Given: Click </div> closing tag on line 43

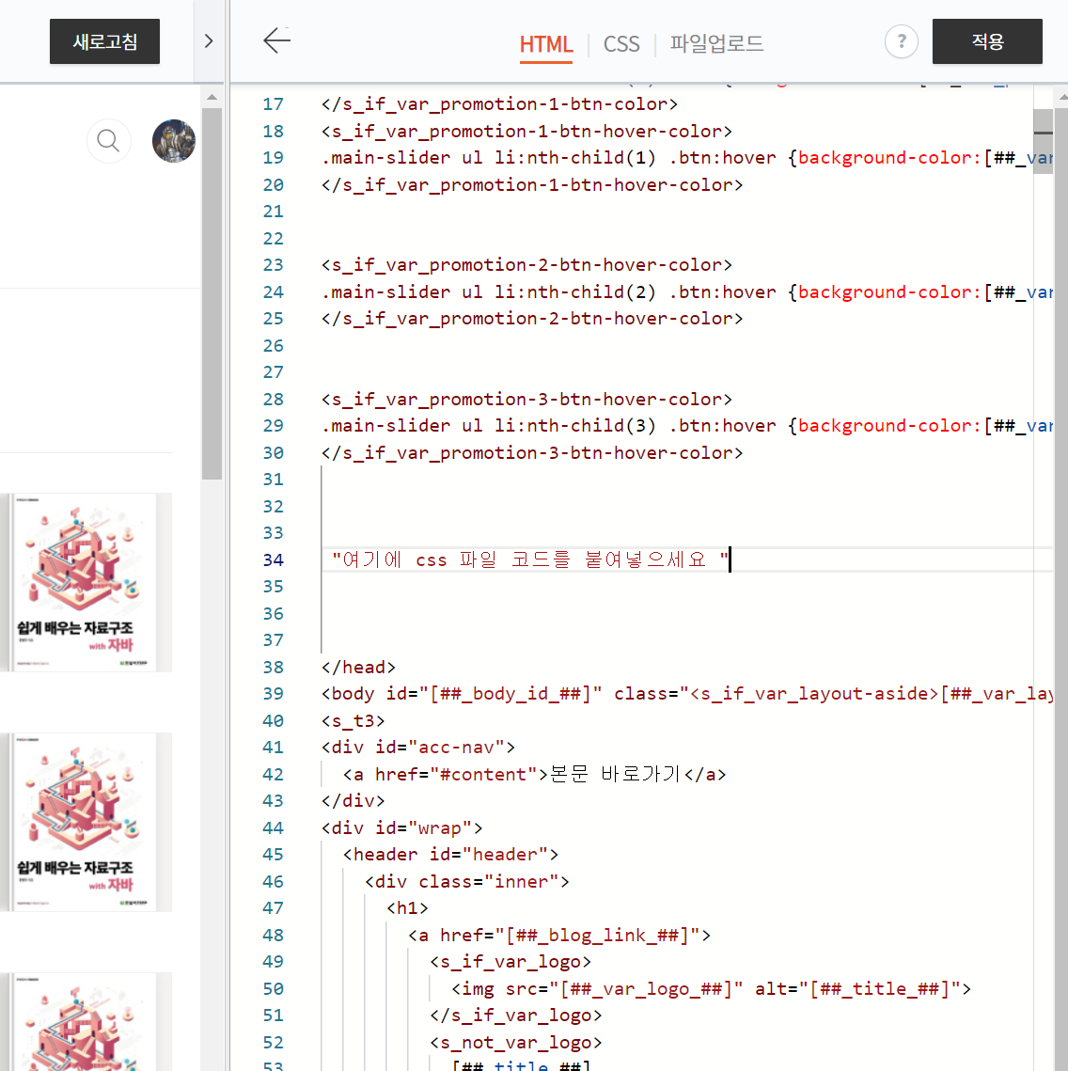Looking at the screenshot, I should [x=353, y=801].
